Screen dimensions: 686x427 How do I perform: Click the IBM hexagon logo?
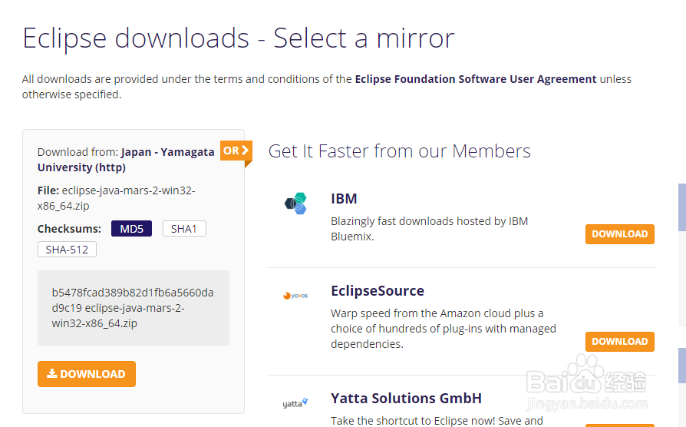tap(296, 204)
